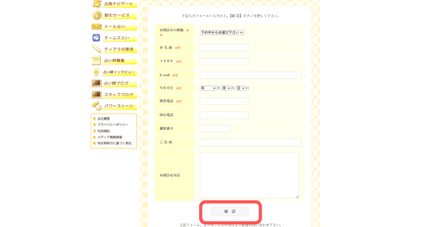Click the scroll icon for 占い師募集
The height and width of the screenshot is (227, 433).
pos(96,60)
